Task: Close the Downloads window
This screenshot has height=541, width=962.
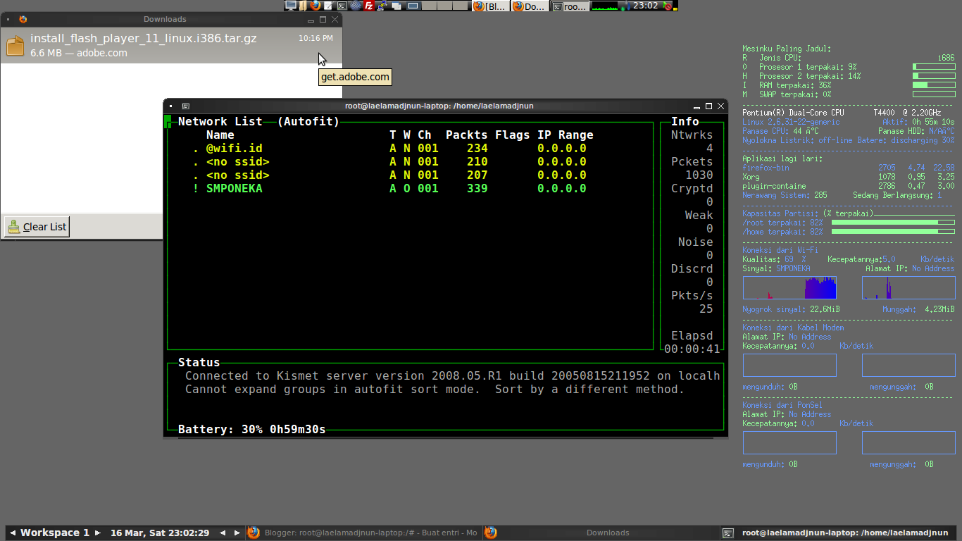Action: (x=335, y=20)
